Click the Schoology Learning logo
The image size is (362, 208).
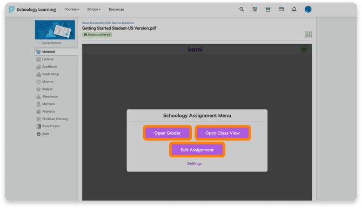tap(32, 10)
